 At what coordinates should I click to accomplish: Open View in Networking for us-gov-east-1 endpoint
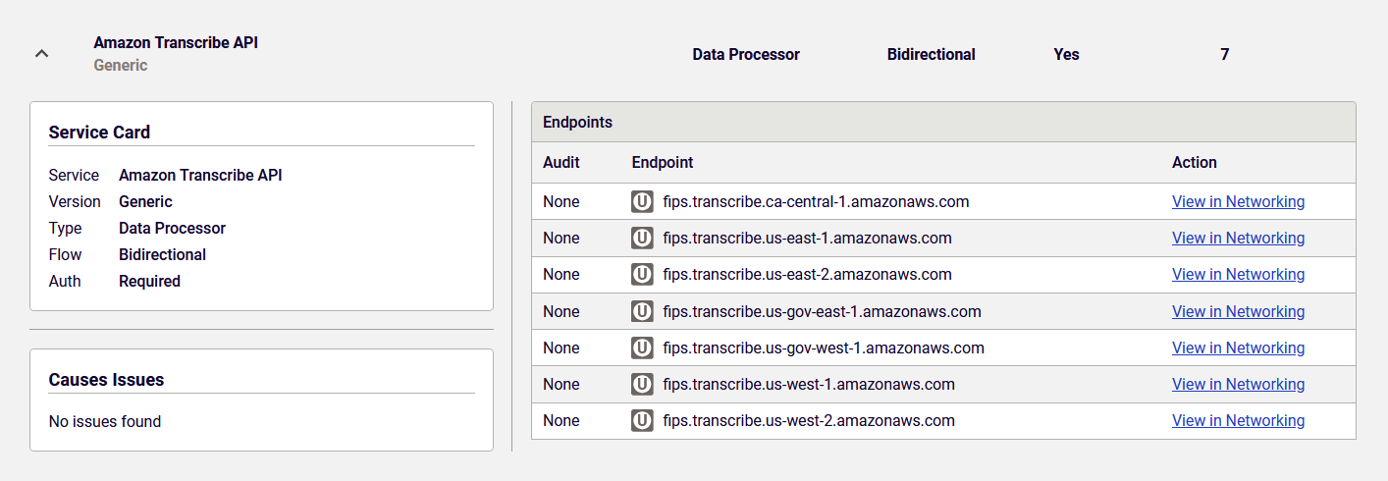(x=1238, y=312)
